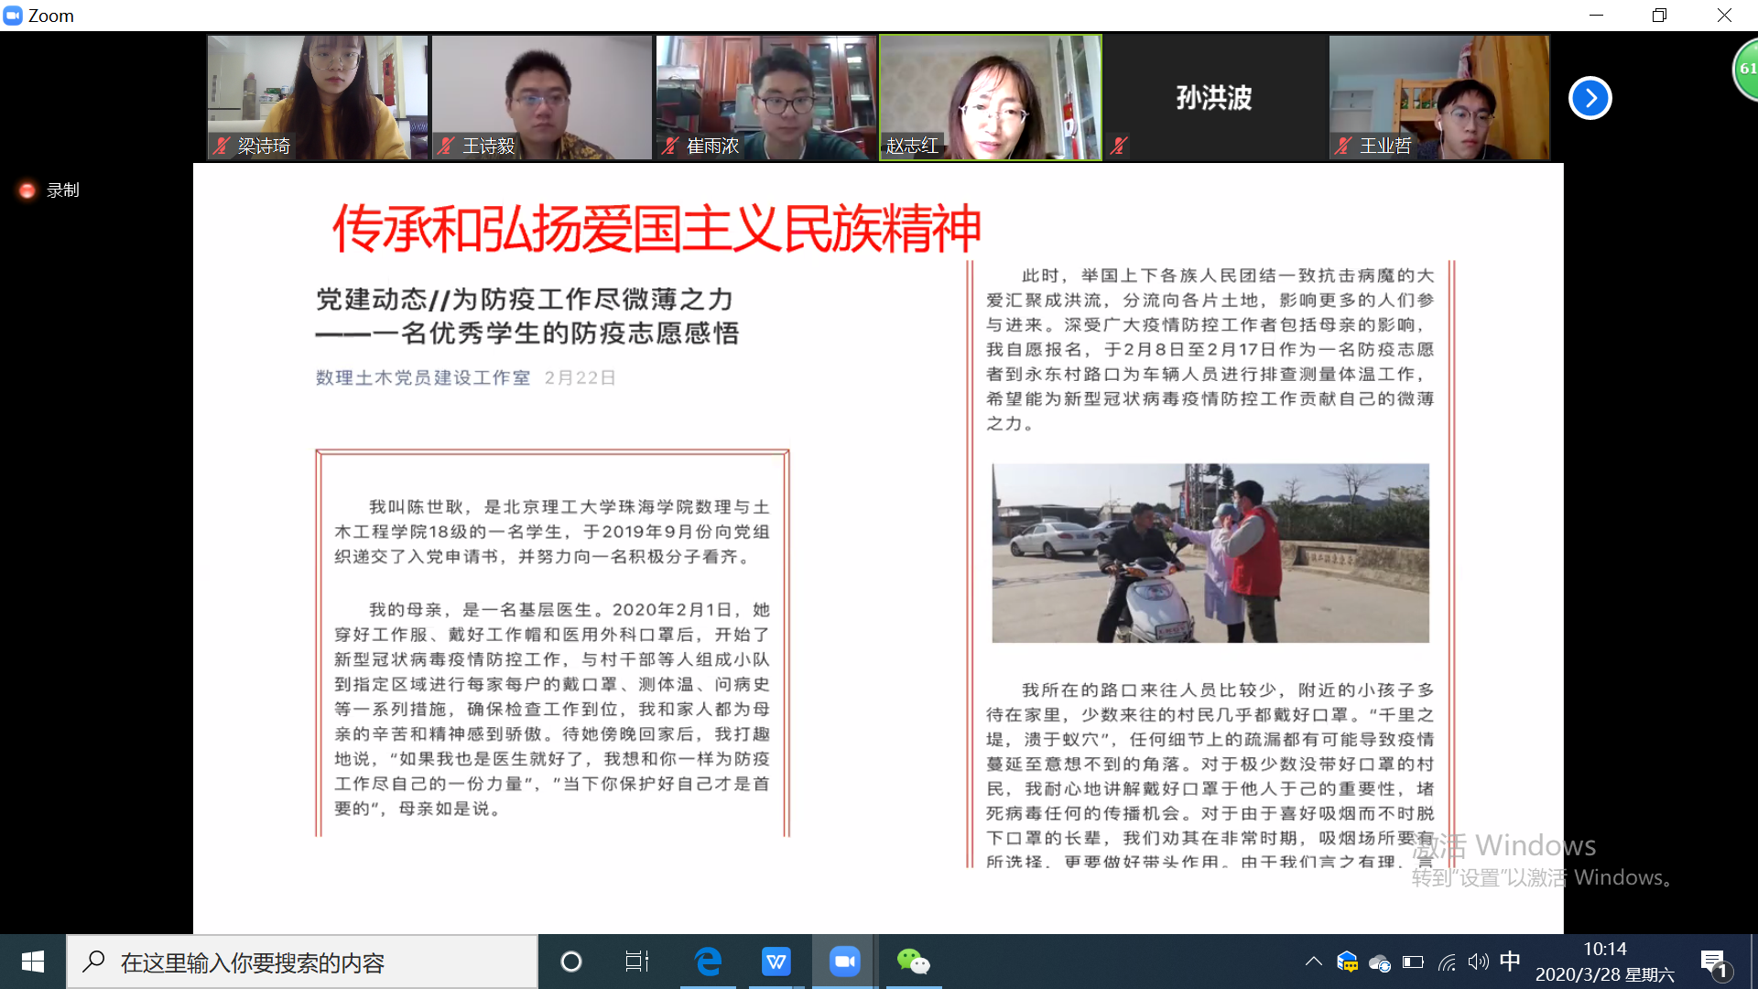The width and height of the screenshot is (1758, 989).
Task: Toggle 崔雨浓's mute indicator
Action: click(668, 146)
